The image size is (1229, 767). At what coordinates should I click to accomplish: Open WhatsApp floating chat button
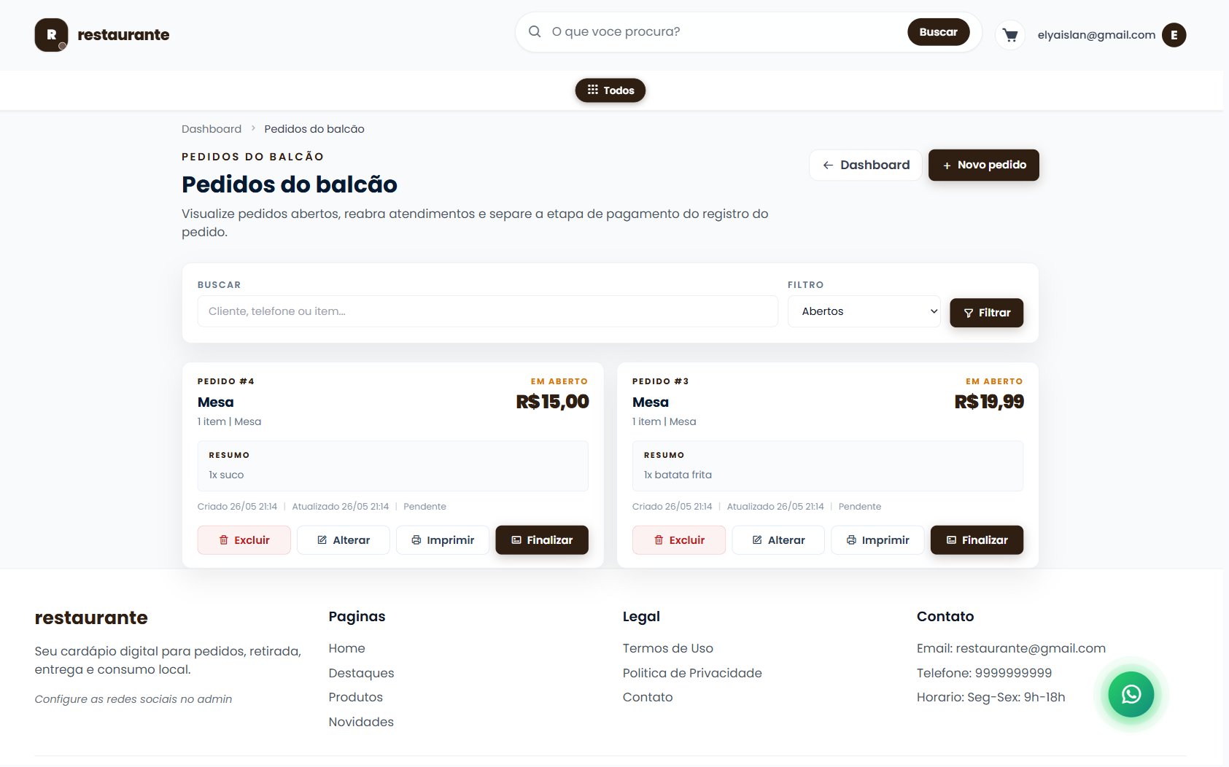tap(1131, 694)
